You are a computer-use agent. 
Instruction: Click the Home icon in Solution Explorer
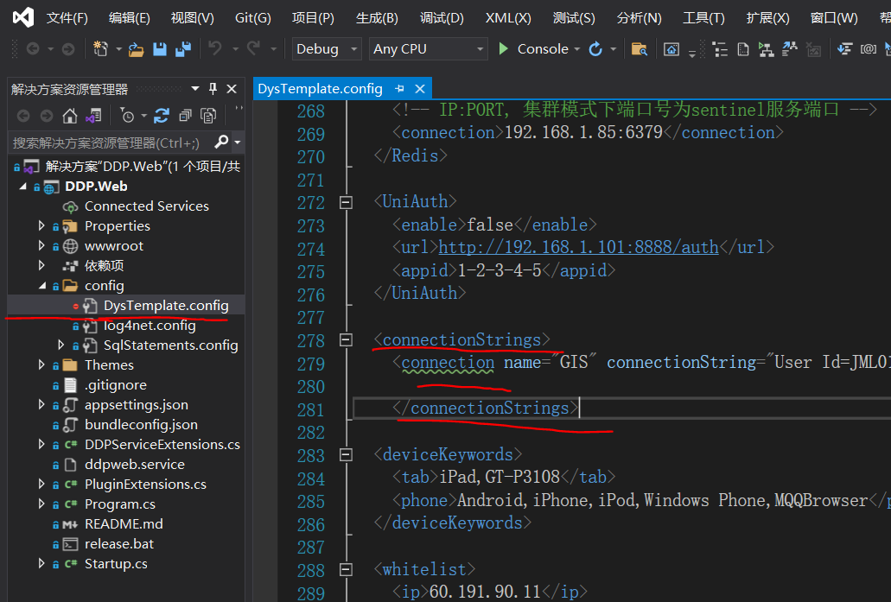click(x=70, y=116)
